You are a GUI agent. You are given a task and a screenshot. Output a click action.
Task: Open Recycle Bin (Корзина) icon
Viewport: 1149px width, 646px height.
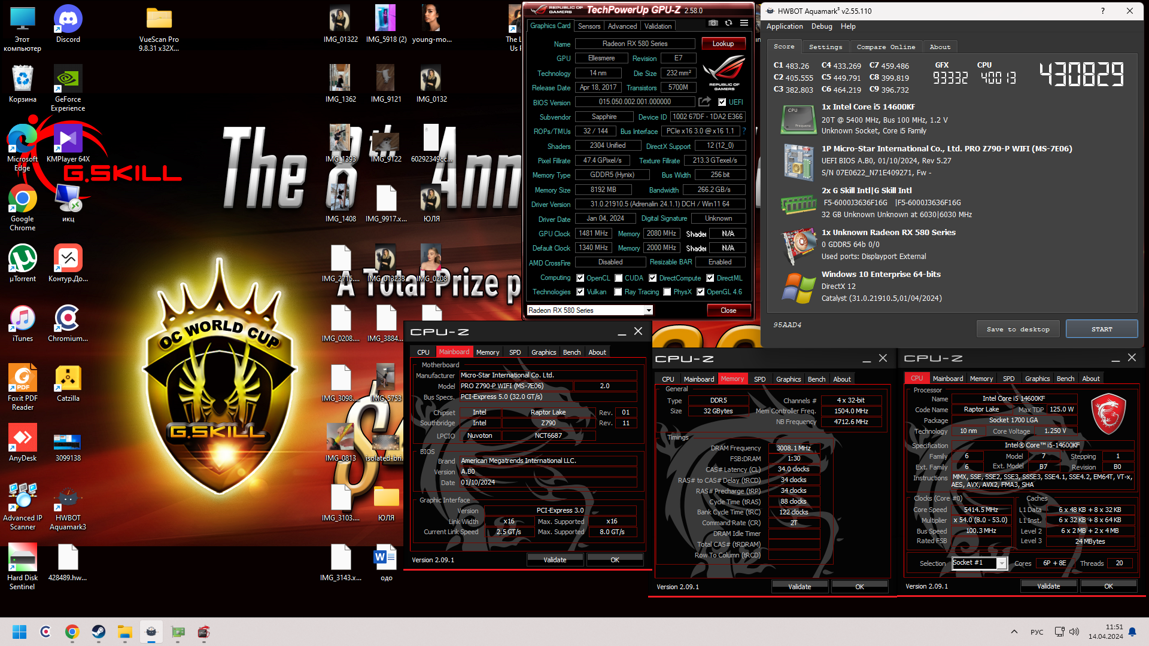(x=23, y=84)
